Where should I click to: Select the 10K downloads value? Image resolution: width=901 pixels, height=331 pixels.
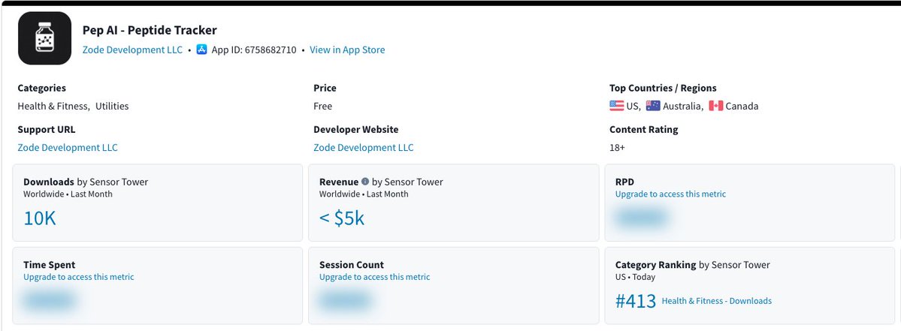pyautogui.click(x=40, y=218)
